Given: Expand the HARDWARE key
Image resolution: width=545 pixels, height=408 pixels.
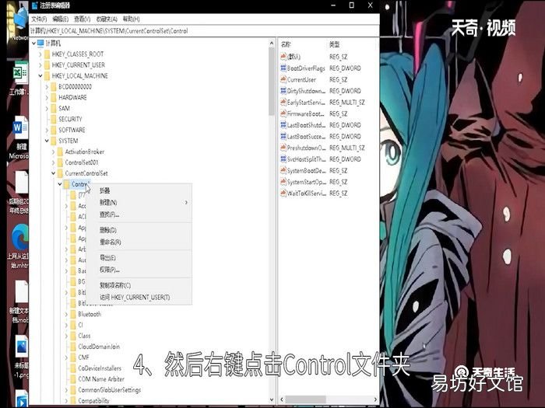Looking at the screenshot, I should click(x=47, y=97).
